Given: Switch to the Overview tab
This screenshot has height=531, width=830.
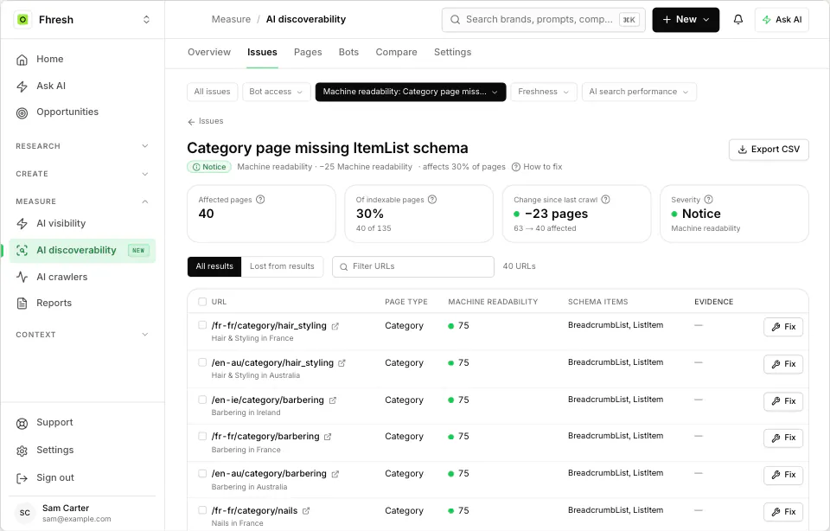Looking at the screenshot, I should [x=209, y=52].
